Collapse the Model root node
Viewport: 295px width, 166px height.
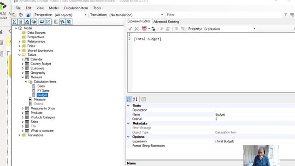16,28
